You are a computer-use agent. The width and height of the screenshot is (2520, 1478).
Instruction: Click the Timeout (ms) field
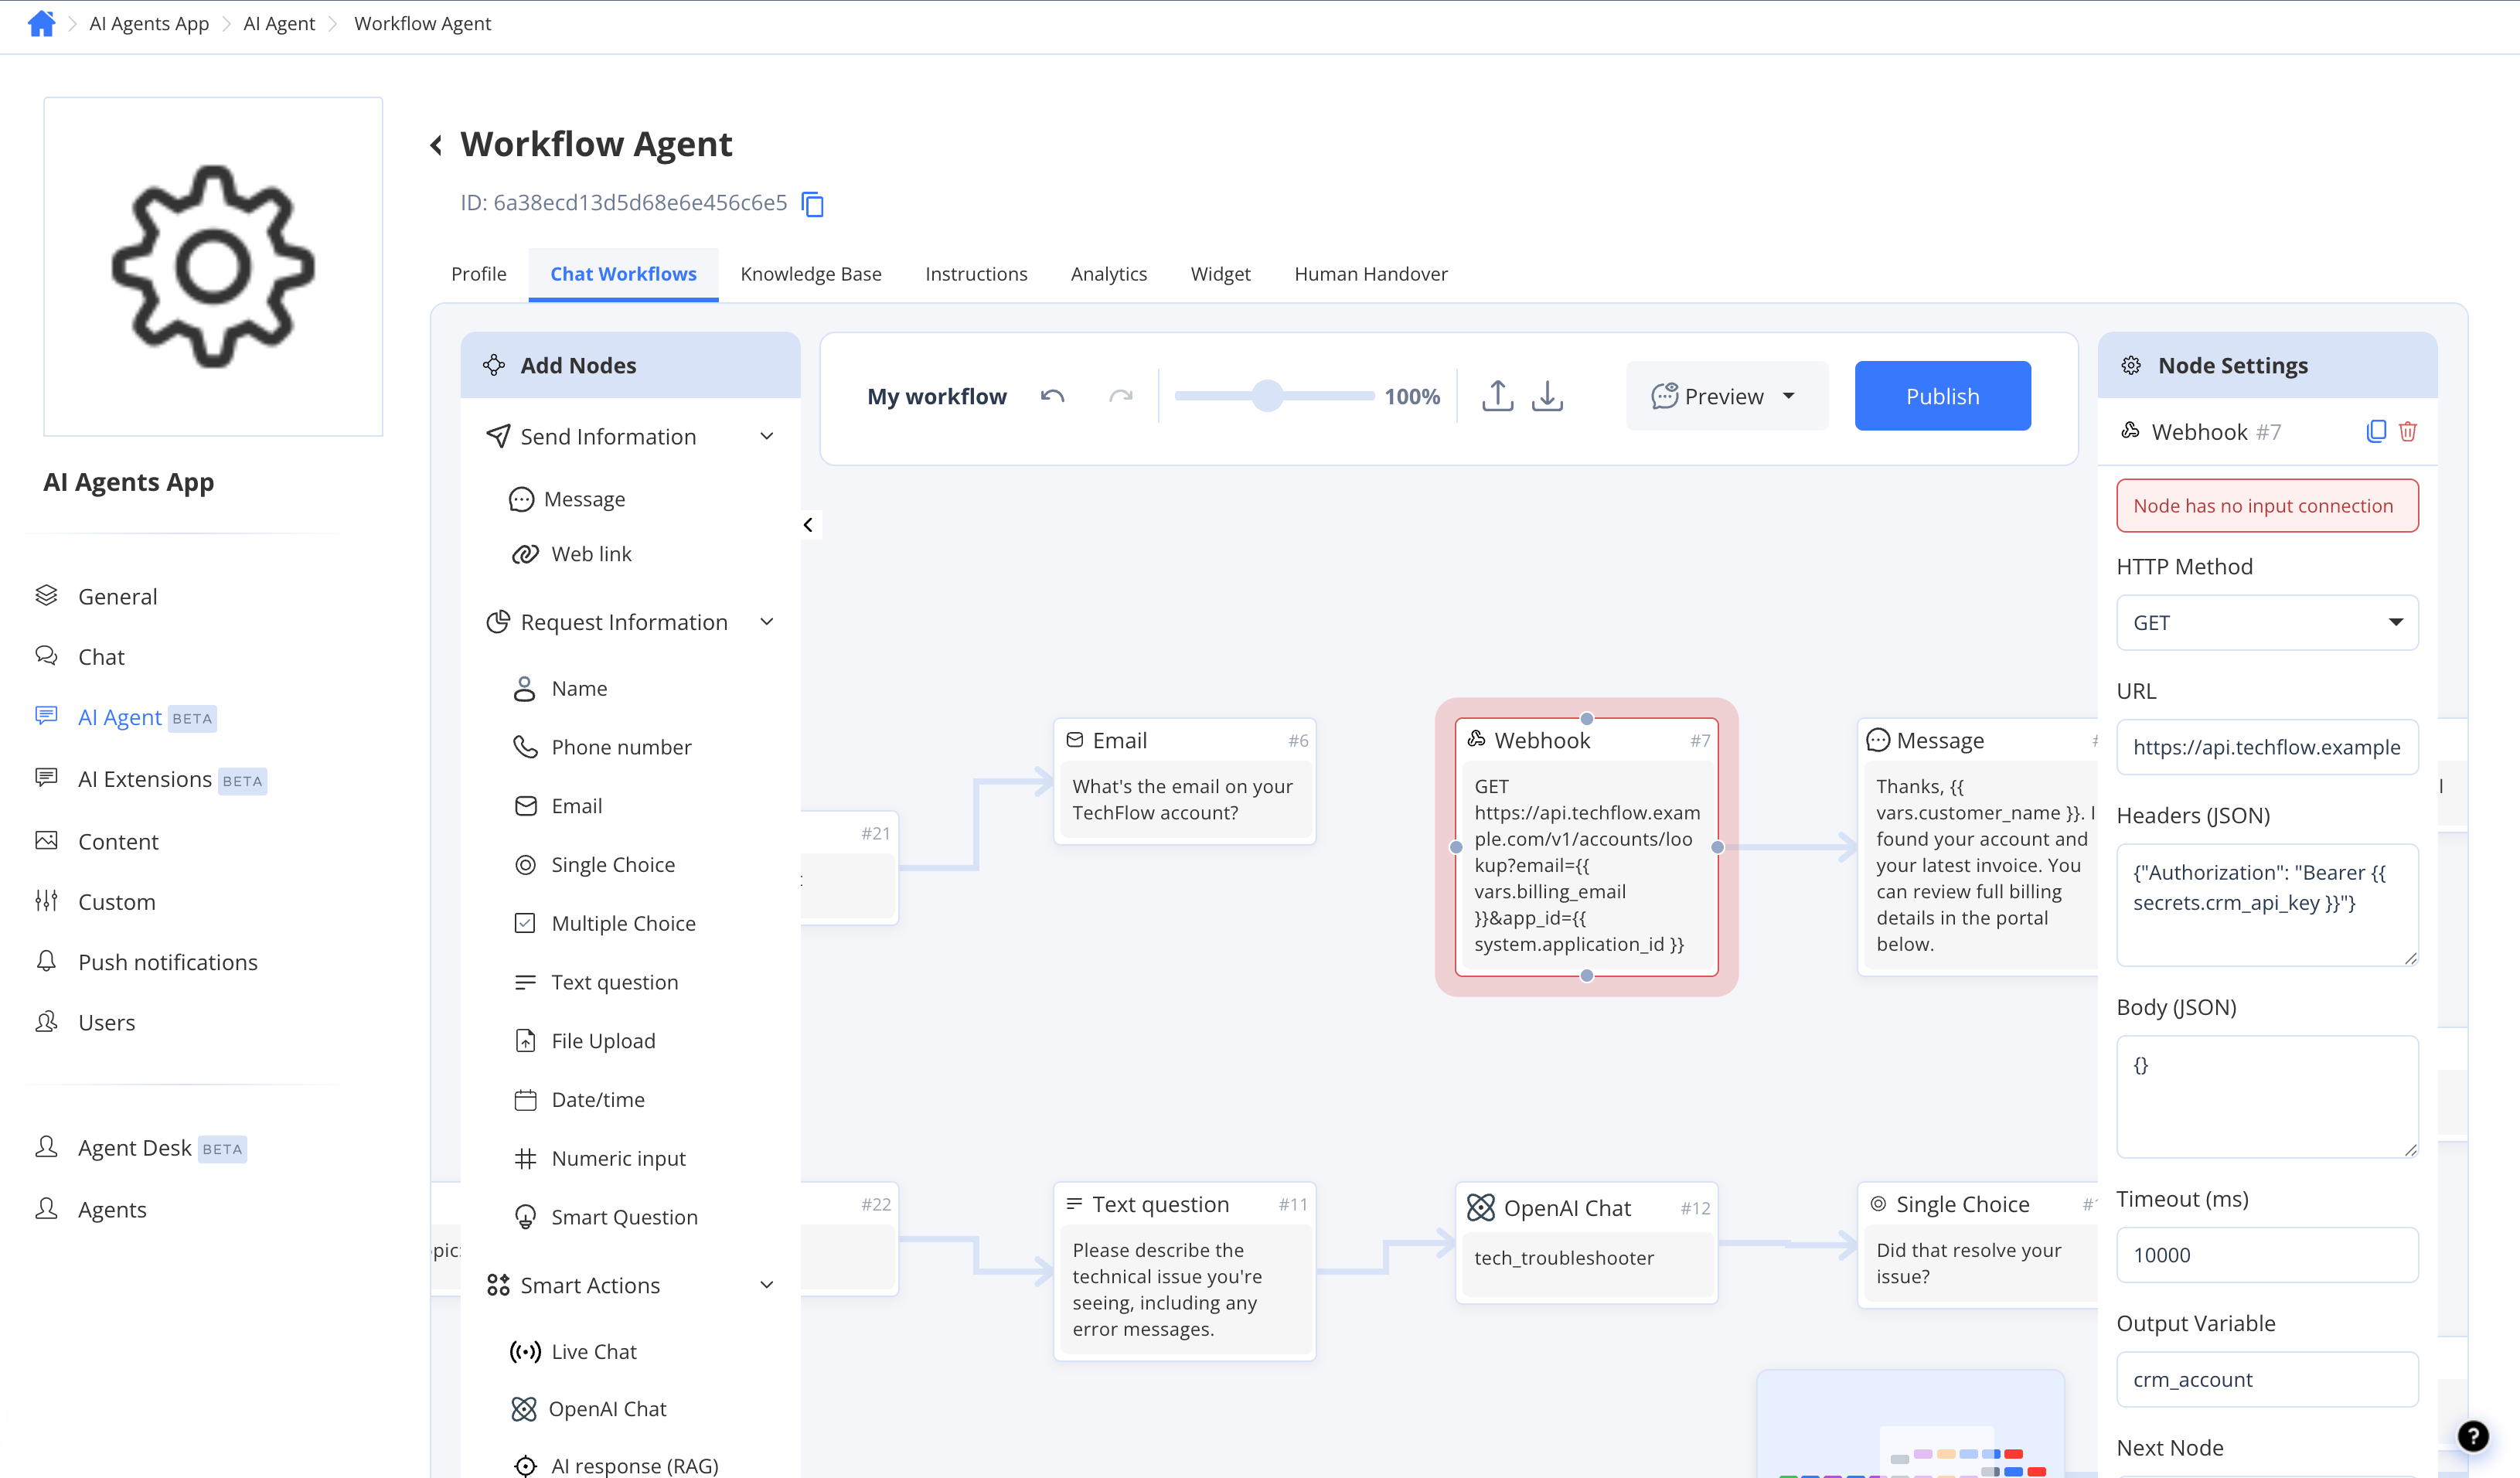[2267, 1255]
